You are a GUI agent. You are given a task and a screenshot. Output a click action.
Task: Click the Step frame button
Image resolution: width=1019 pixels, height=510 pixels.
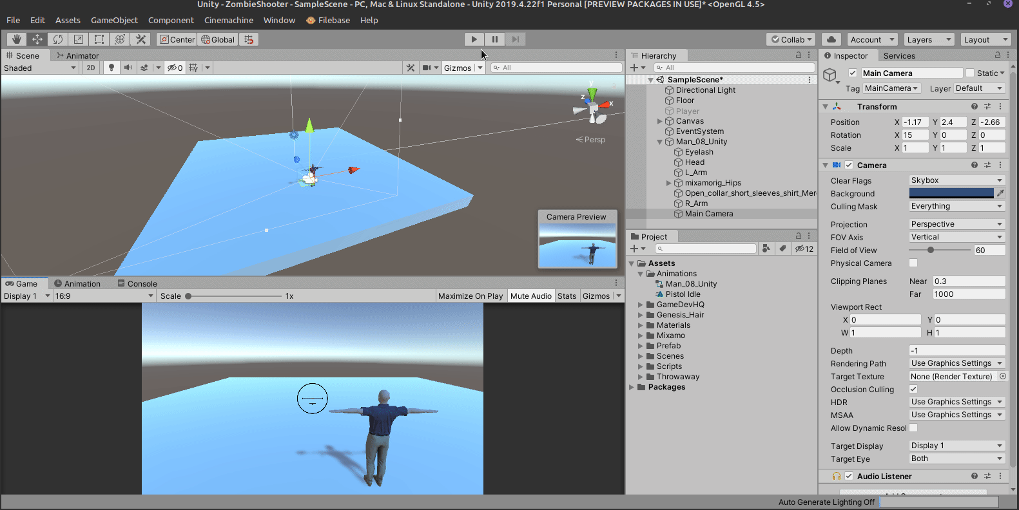coord(516,39)
